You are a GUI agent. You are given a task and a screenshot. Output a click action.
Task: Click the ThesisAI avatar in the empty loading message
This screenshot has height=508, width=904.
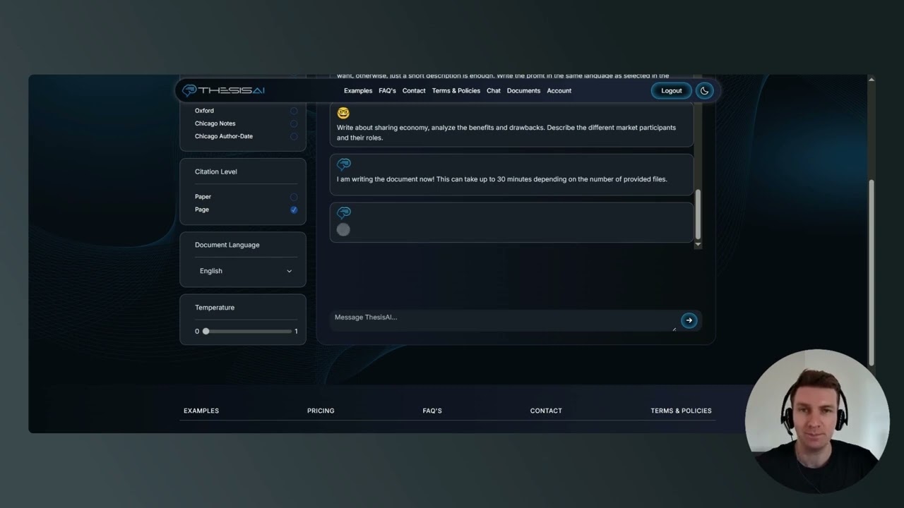coord(344,212)
